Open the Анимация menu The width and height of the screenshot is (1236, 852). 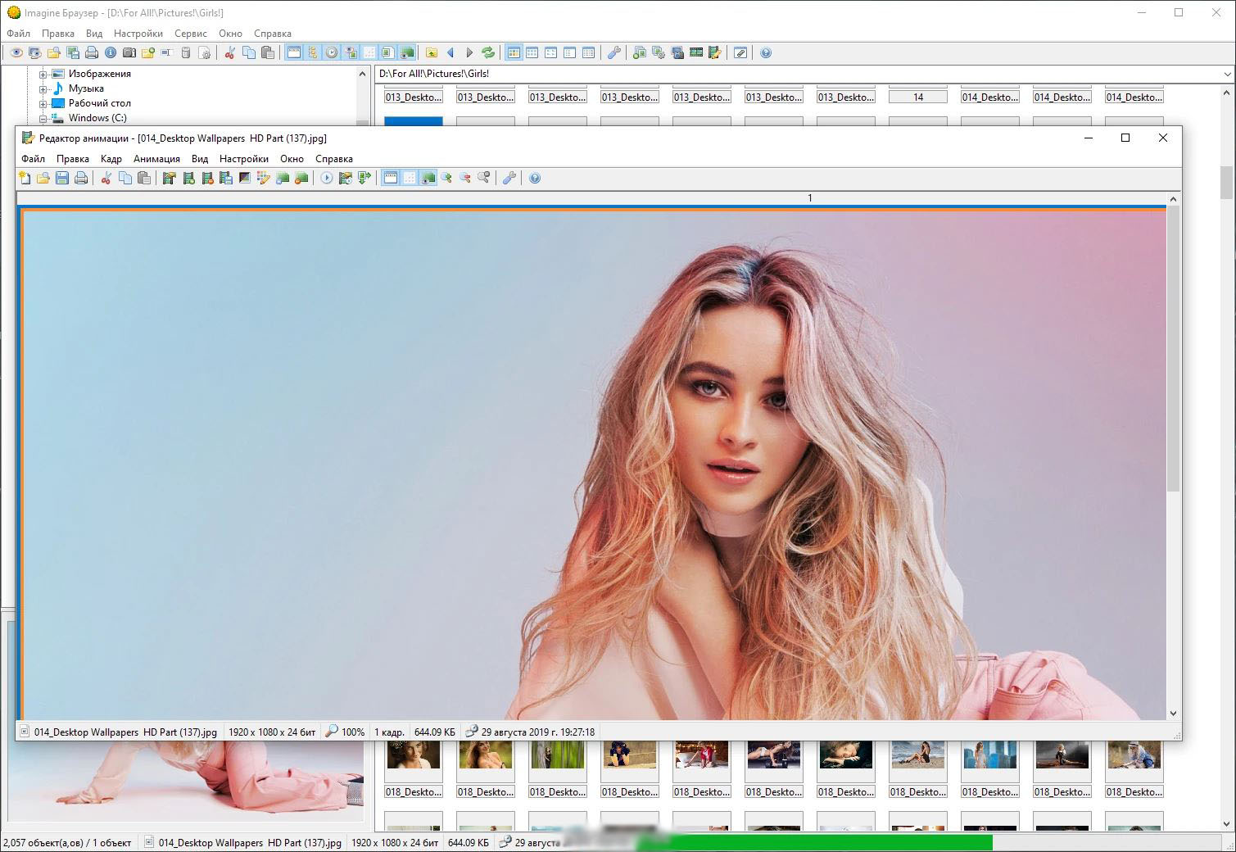click(x=156, y=159)
